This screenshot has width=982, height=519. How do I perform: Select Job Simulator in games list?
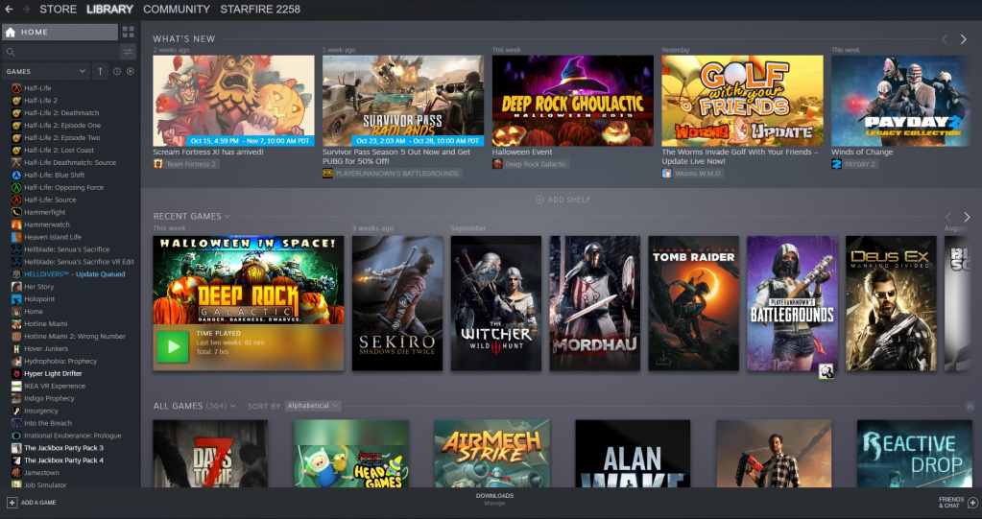click(45, 485)
